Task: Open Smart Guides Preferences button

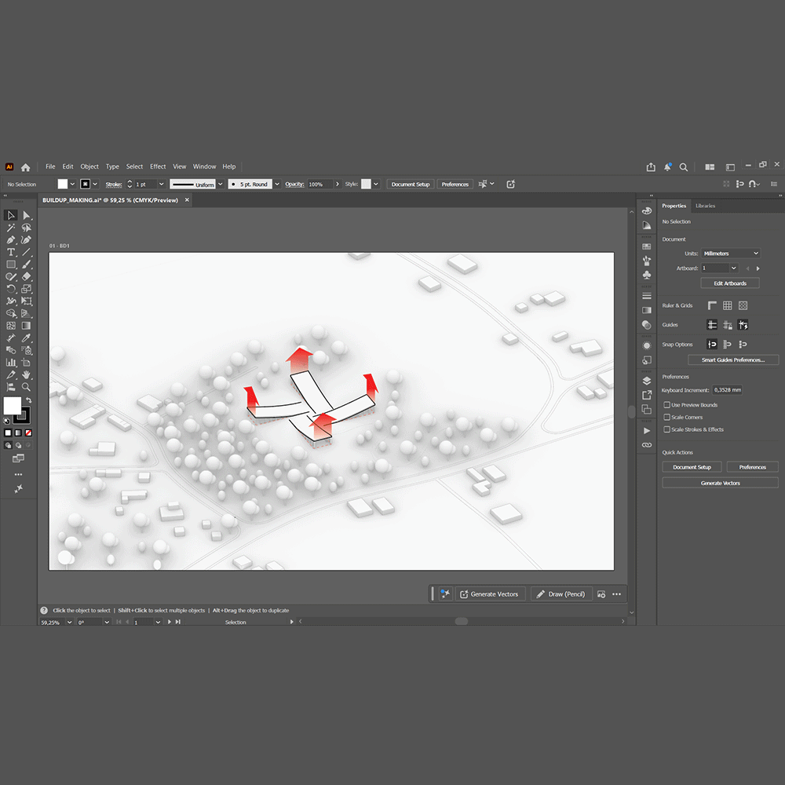Action: click(733, 360)
